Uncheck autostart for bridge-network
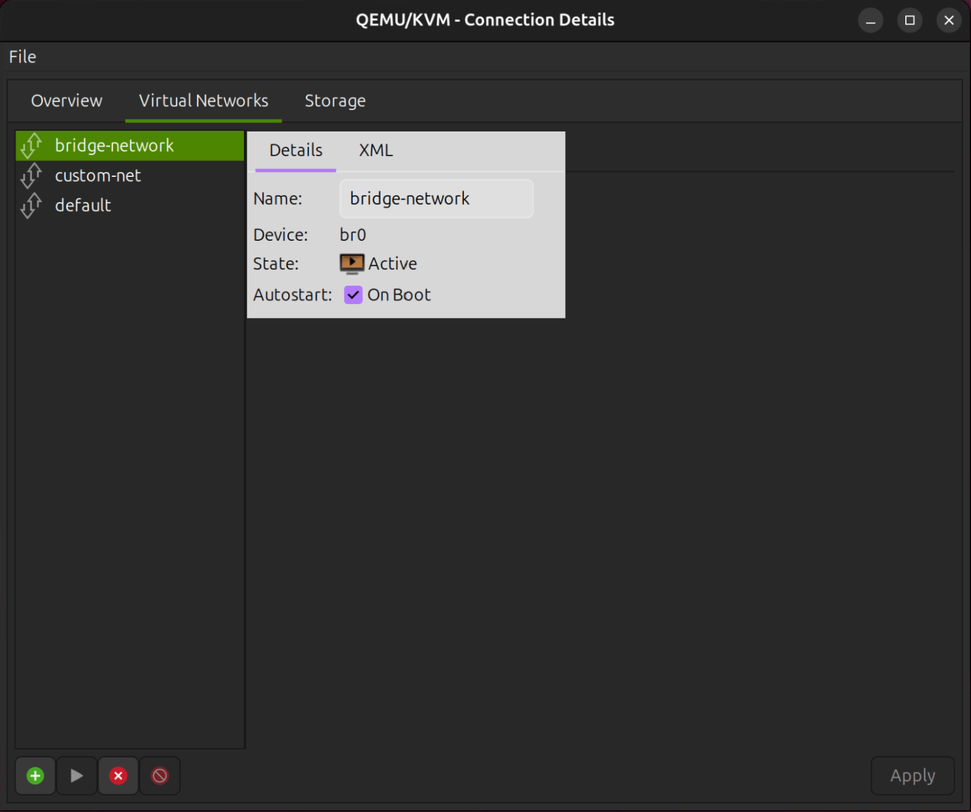This screenshot has width=971, height=812. pyautogui.click(x=353, y=294)
